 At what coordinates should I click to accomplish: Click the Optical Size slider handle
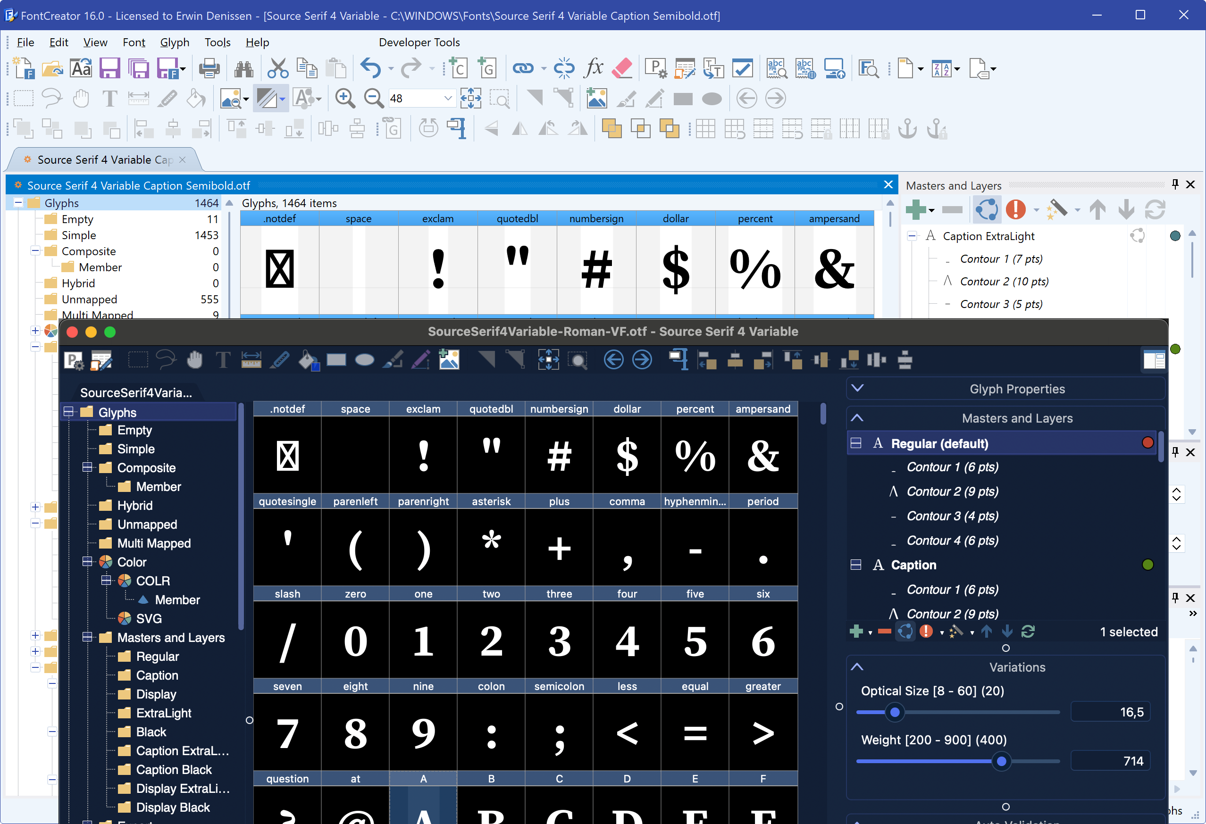pyautogui.click(x=895, y=712)
